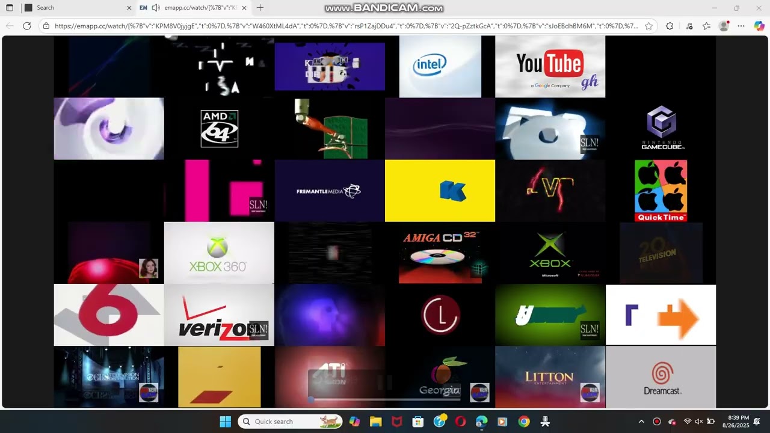Image resolution: width=770 pixels, height=433 pixels.
Task: Select the CBS Television Distribution video
Action: (x=109, y=377)
